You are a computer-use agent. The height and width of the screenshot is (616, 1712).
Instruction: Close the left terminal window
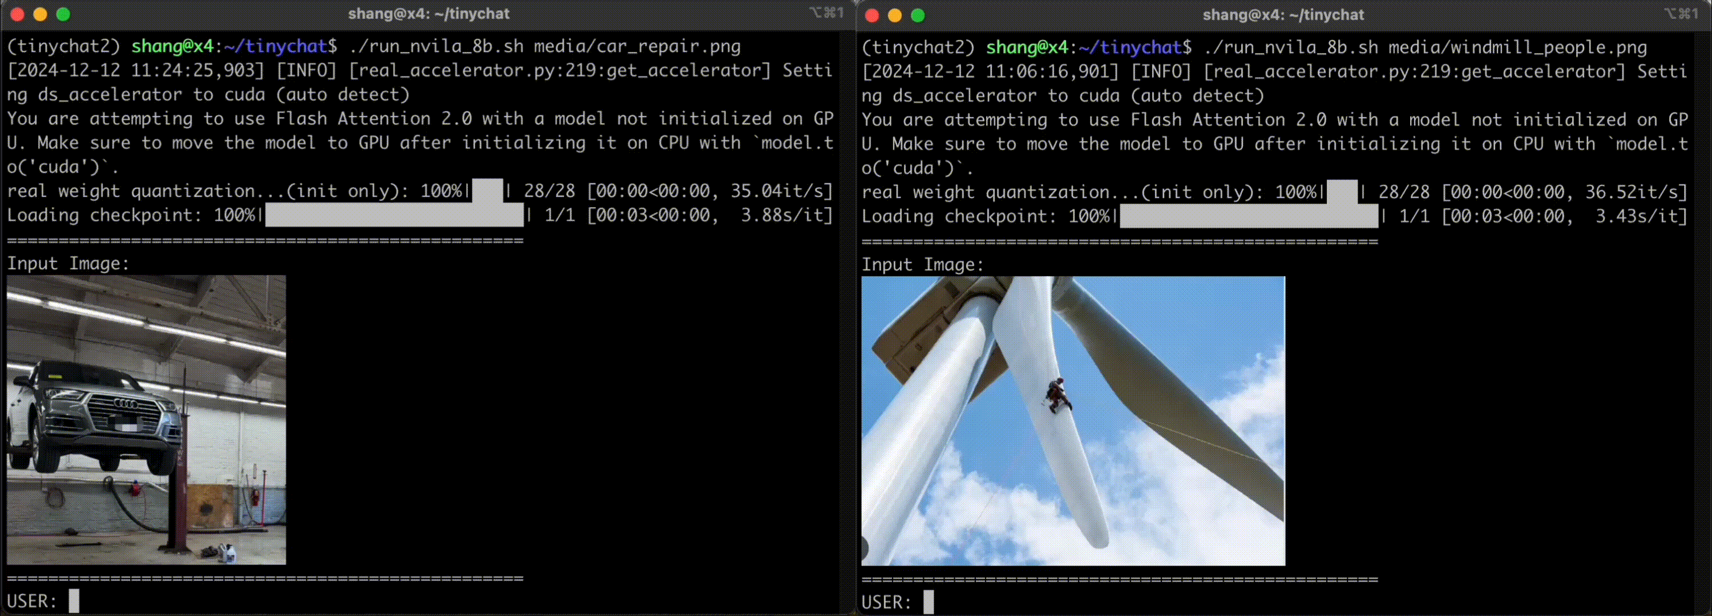(x=18, y=15)
